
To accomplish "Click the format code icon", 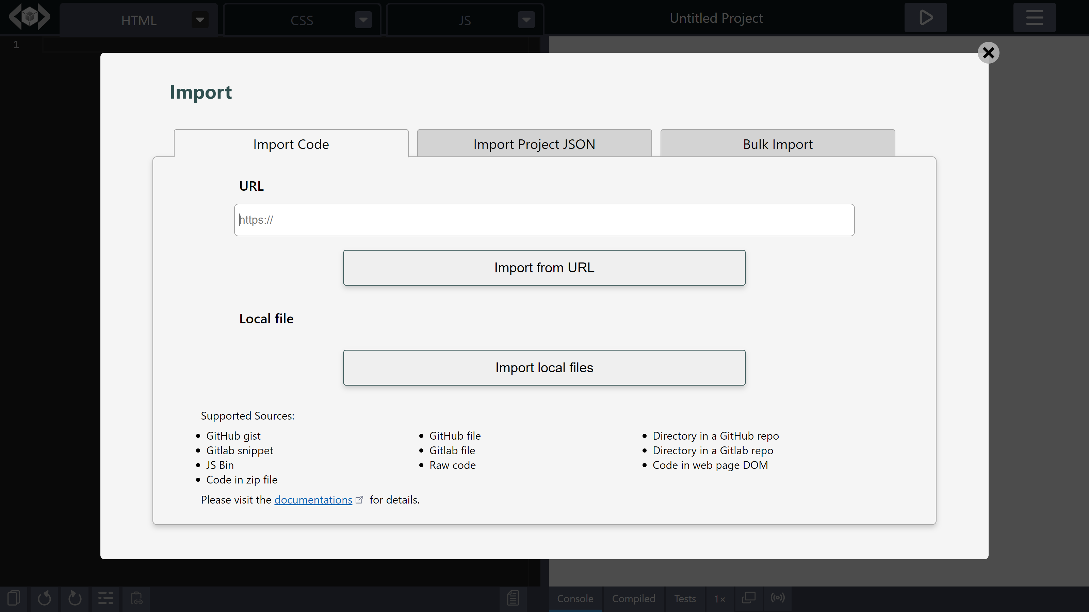I will (x=105, y=598).
